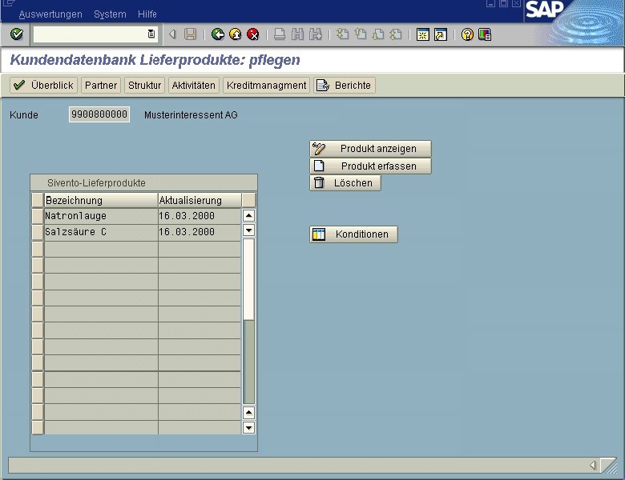Click the Bezeichnung column header
Screen dimensions: 625x480
coord(101,200)
